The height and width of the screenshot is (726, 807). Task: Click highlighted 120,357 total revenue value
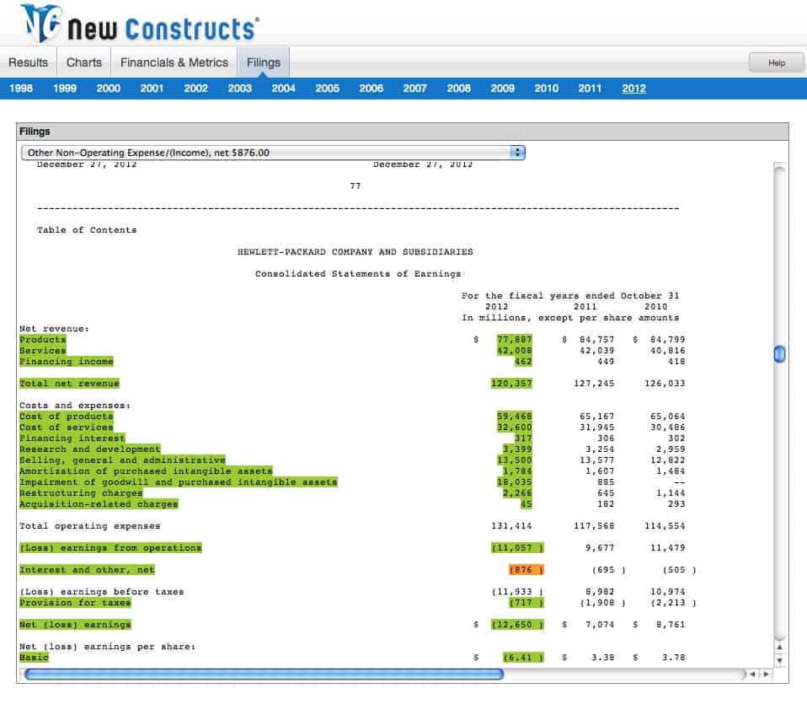511,384
